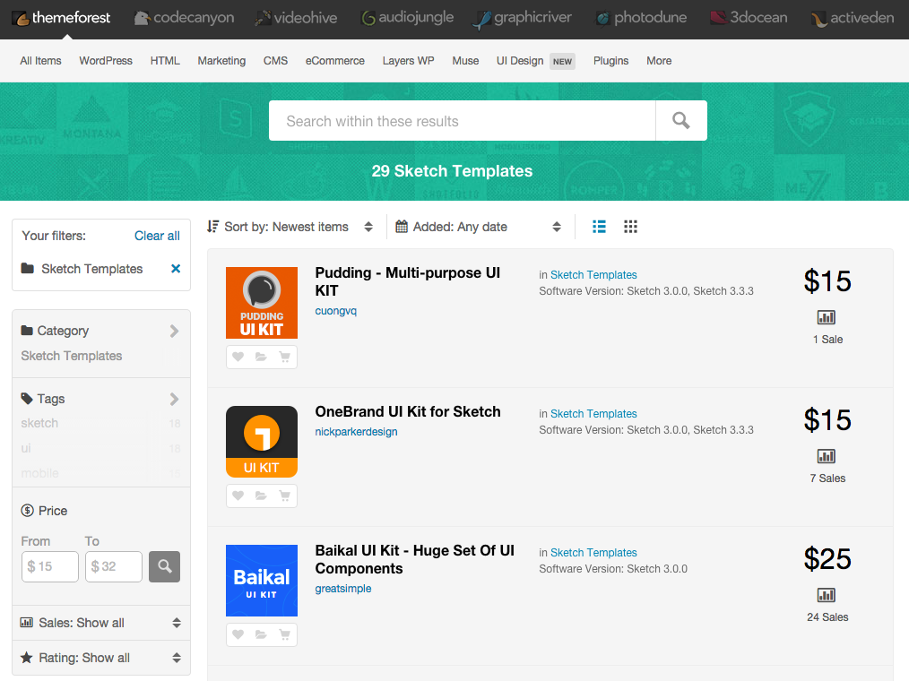Viewport: 909px width, 681px height.
Task: Click sales chart icon for Baikal
Action: point(827,595)
